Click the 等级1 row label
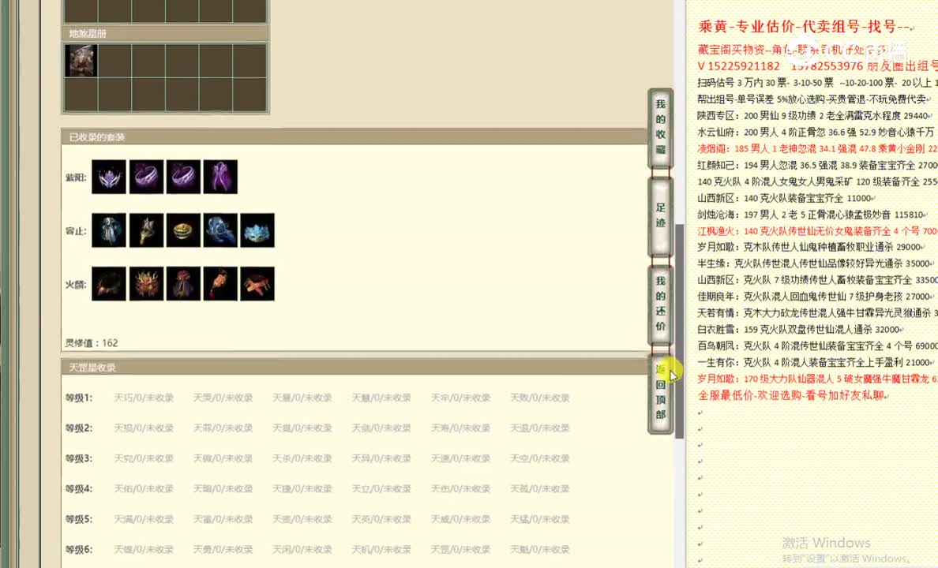938x568 pixels. click(x=79, y=398)
